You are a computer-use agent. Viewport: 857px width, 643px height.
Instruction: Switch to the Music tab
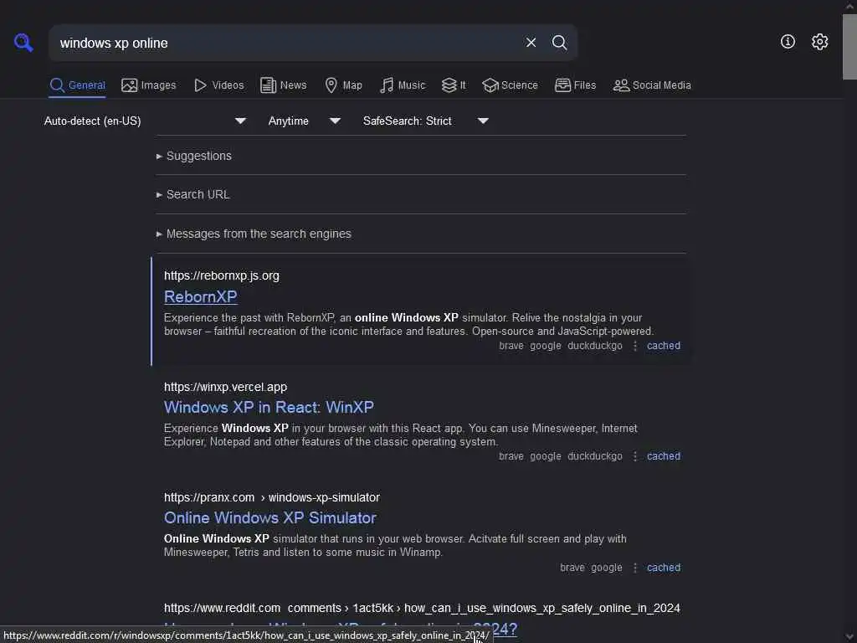[x=403, y=85]
